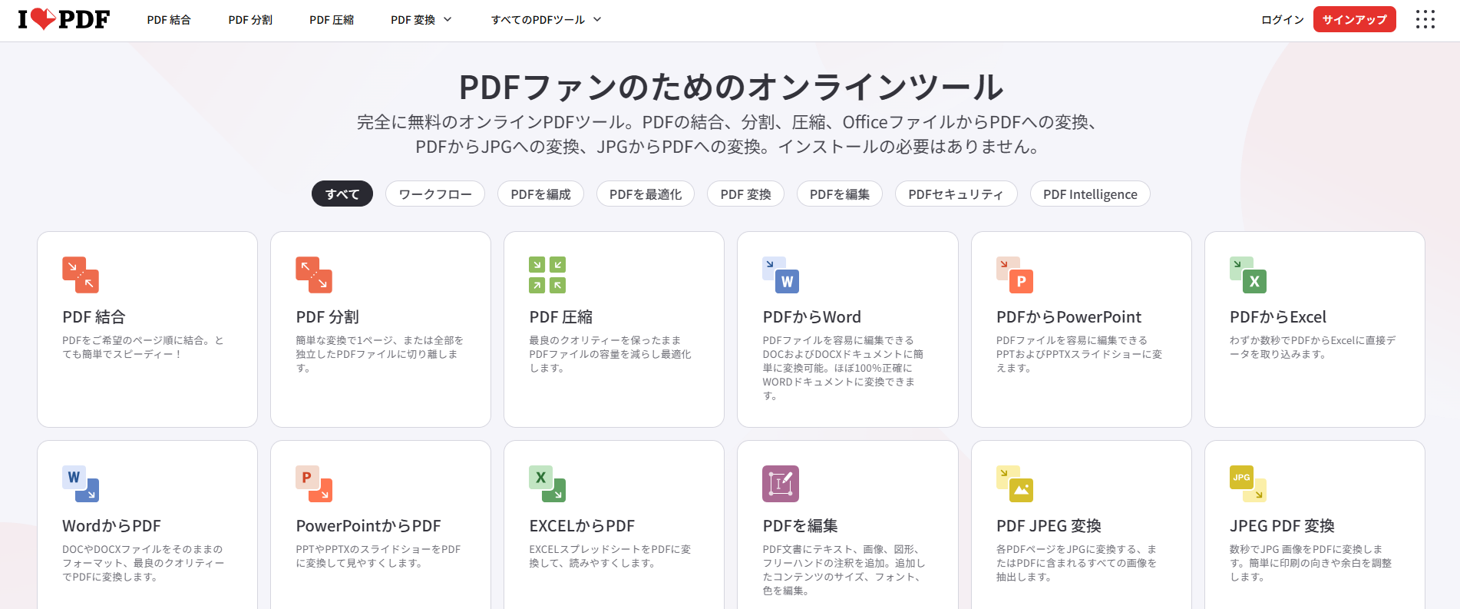Click the WordからPDF icon
1460x609 pixels.
pos(81,484)
